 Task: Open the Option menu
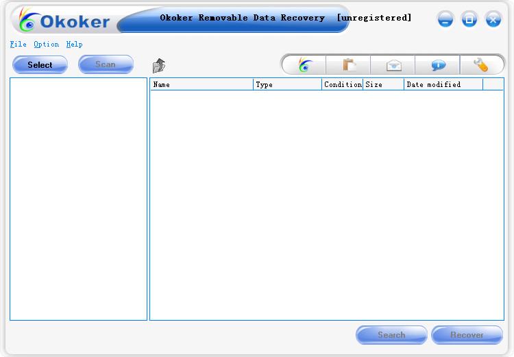[46, 45]
